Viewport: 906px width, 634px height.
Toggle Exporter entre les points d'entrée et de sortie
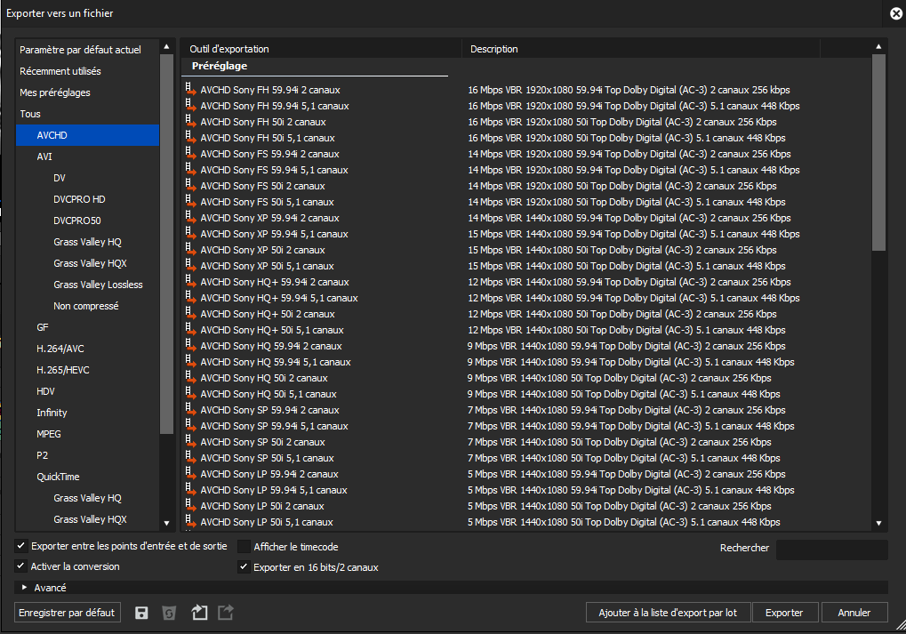coord(20,546)
